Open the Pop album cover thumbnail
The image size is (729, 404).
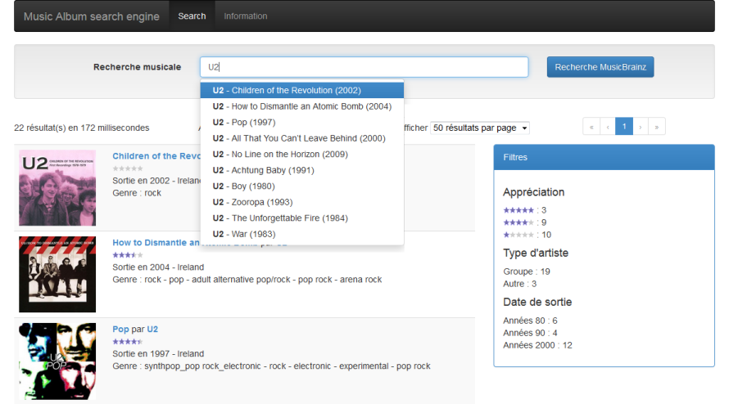pyautogui.click(x=57, y=361)
